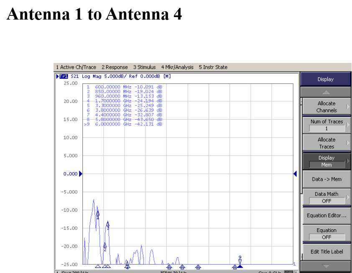The width and height of the screenshot is (352, 273).
Task: Open the Instr State menu
Action: (213, 67)
